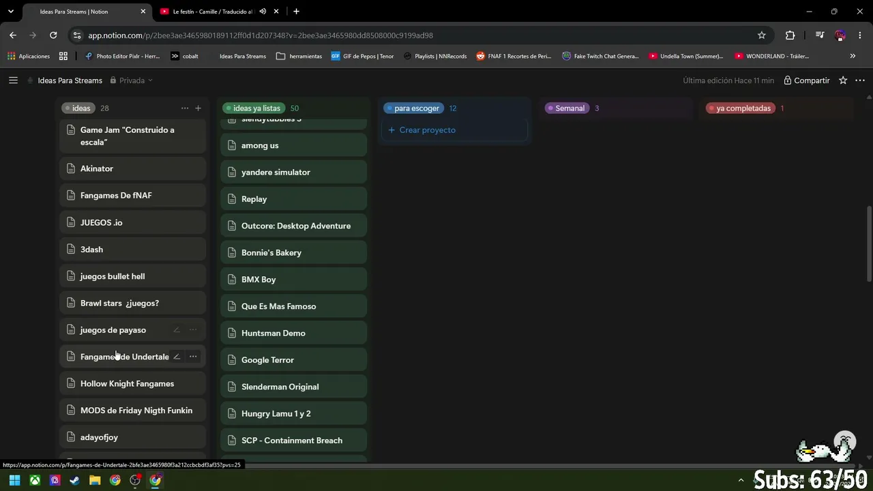Image resolution: width=873 pixels, height=491 pixels.
Task: Open the 'JUEGOS .io' card
Action: [x=133, y=222]
